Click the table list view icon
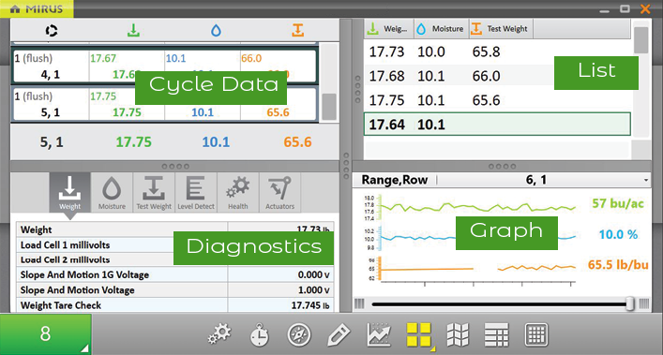The width and height of the screenshot is (663, 355). 496,334
